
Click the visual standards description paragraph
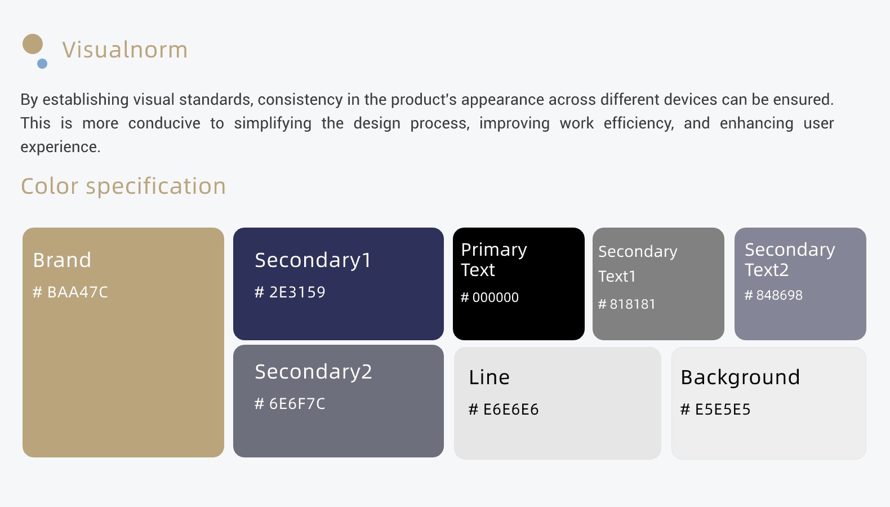(x=427, y=123)
